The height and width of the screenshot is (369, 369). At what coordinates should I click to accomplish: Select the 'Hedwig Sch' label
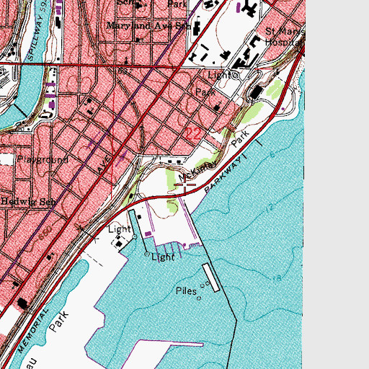click(28, 201)
